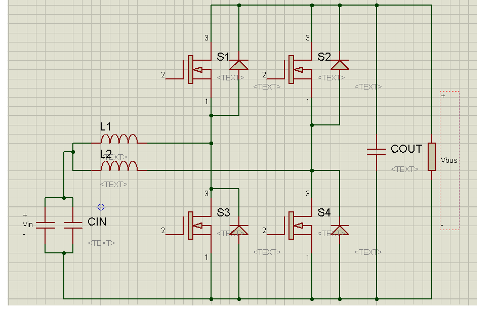
Task: Select the Vbus load resistor symbol
Action: pos(432,157)
